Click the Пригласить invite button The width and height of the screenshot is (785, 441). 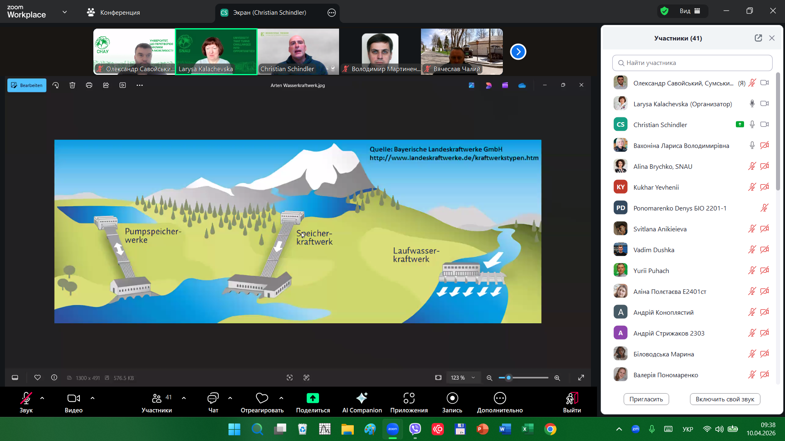click(x=646, y=399)
